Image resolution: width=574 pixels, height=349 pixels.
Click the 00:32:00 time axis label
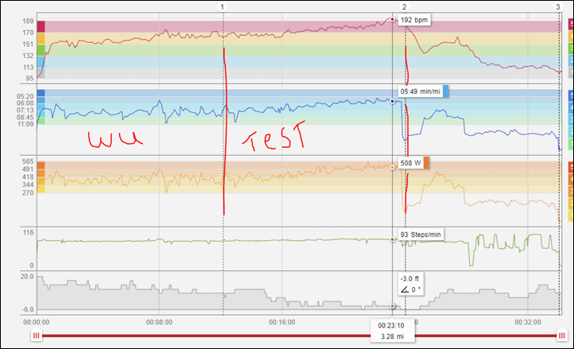tap(528, 322)
